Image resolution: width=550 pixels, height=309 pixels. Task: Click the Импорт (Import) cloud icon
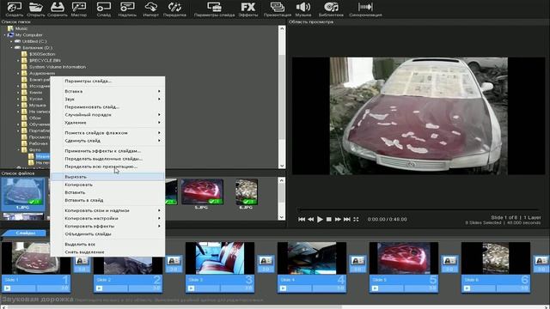[151, 9]
